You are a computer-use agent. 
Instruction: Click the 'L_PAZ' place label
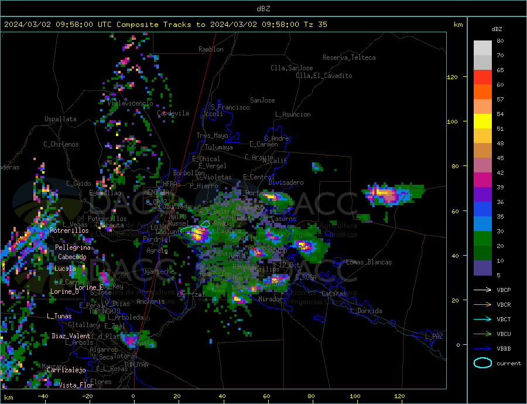(x=434, y=337)
